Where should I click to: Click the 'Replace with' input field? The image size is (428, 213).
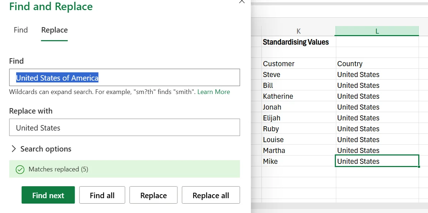pos(125,127)
